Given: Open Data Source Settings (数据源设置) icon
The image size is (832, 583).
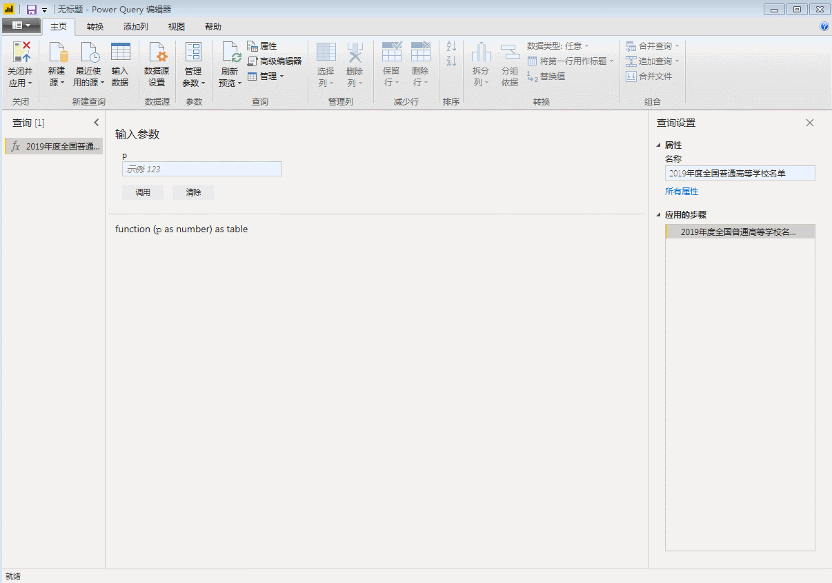Looking at the screenshot, I should pos(157,53).
